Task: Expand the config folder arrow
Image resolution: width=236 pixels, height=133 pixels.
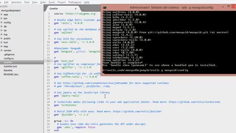Action: coord(1,23)
